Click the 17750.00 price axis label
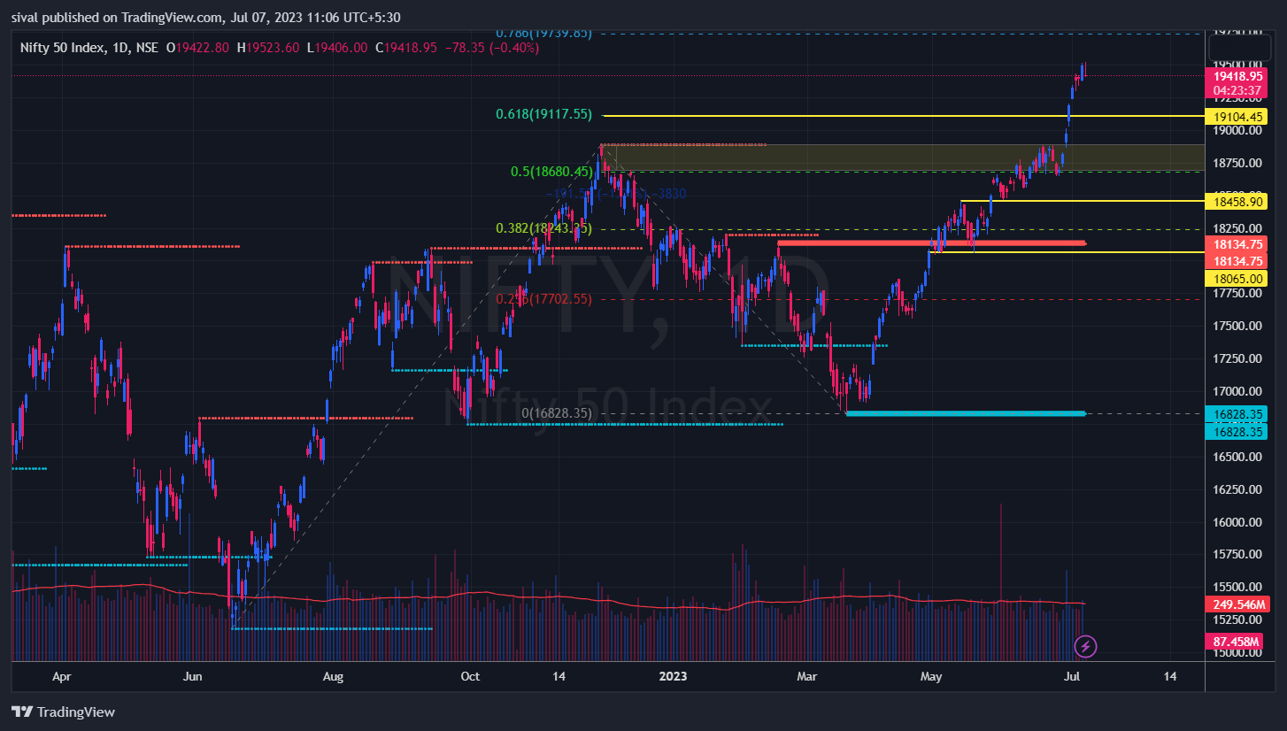 click(x=1237, y=293)
